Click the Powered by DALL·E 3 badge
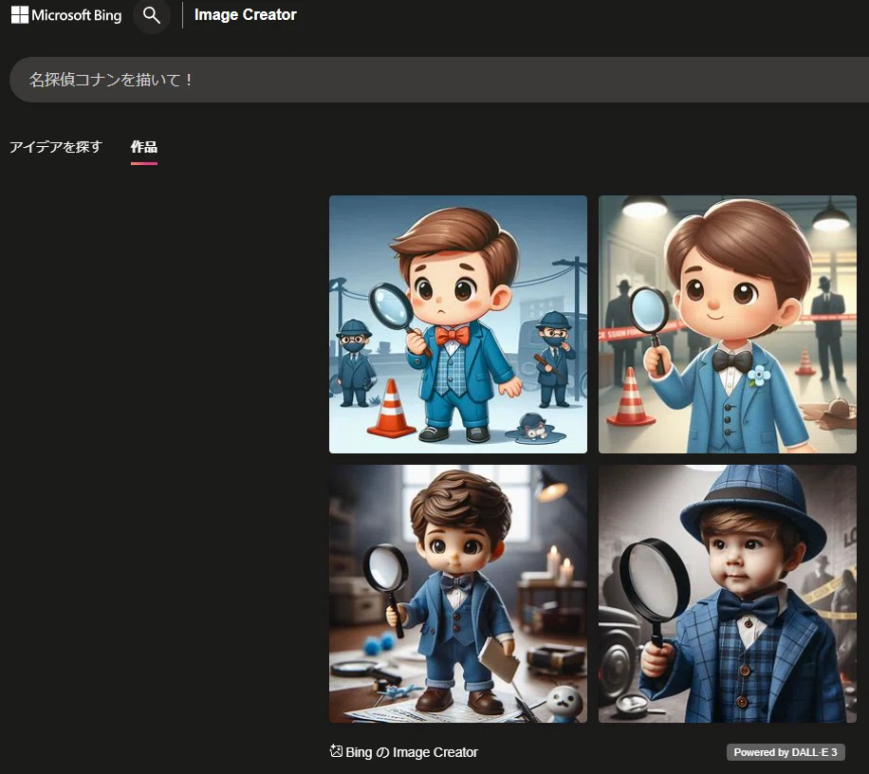The image size is (869, 774). click(x=786, y=752)
